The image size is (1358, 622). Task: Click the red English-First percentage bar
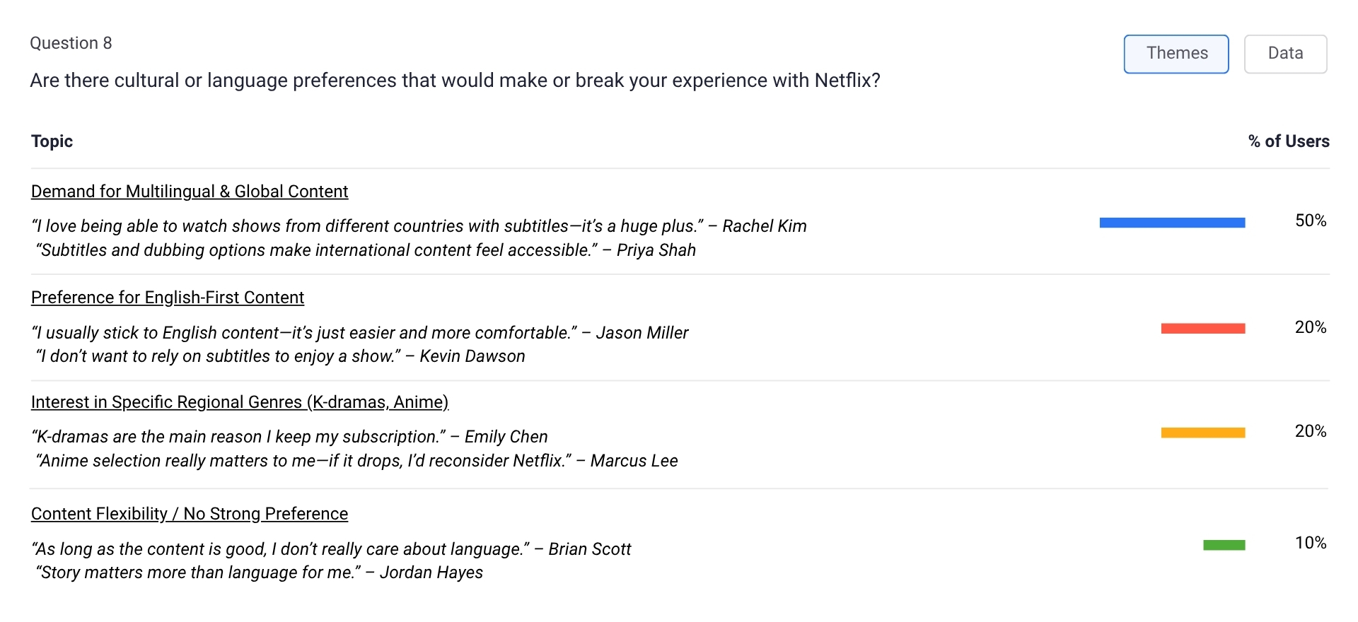[x=1202, y=328]
